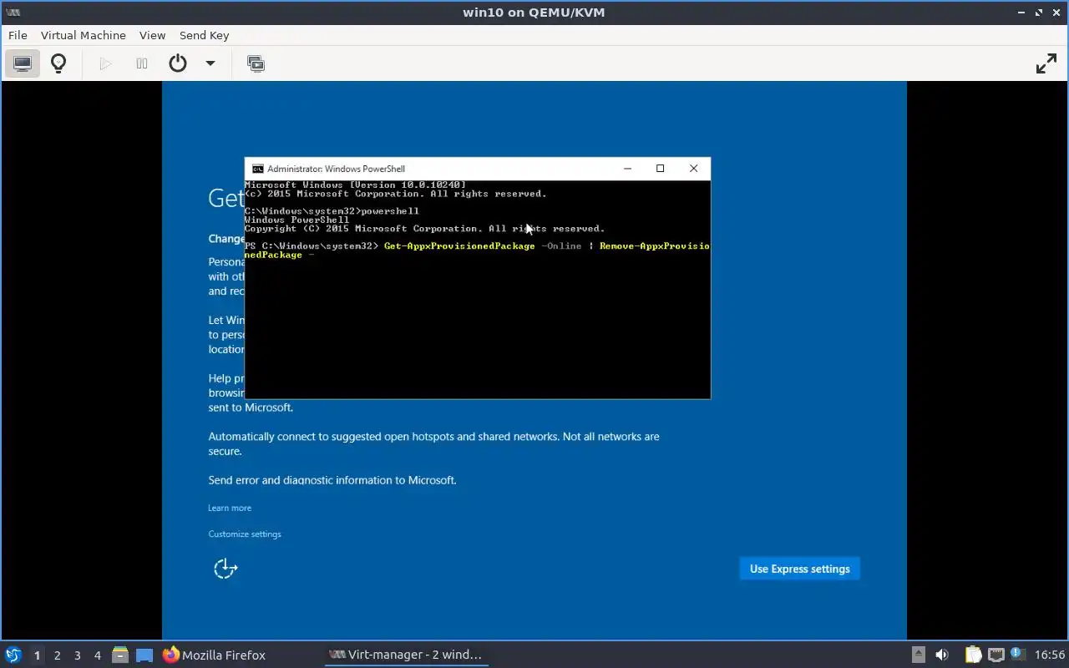The width and height of the screenshot is (1069, 668).
Task: Show virtual hardware details (lightbulb icon)
Action: (58, 63)
